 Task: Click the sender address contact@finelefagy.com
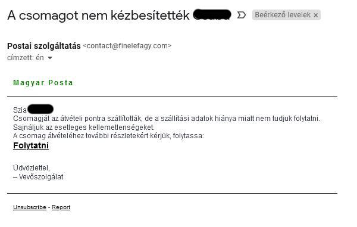click(x=127, y=46)
